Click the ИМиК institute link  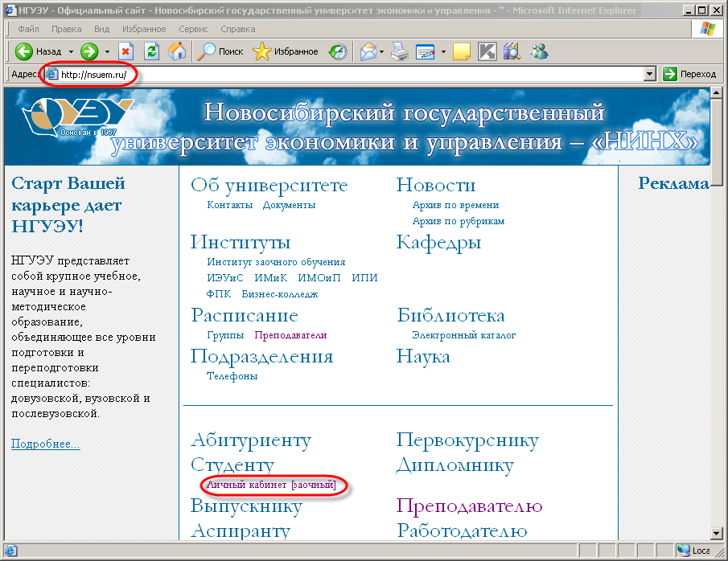tap(270, 278)
